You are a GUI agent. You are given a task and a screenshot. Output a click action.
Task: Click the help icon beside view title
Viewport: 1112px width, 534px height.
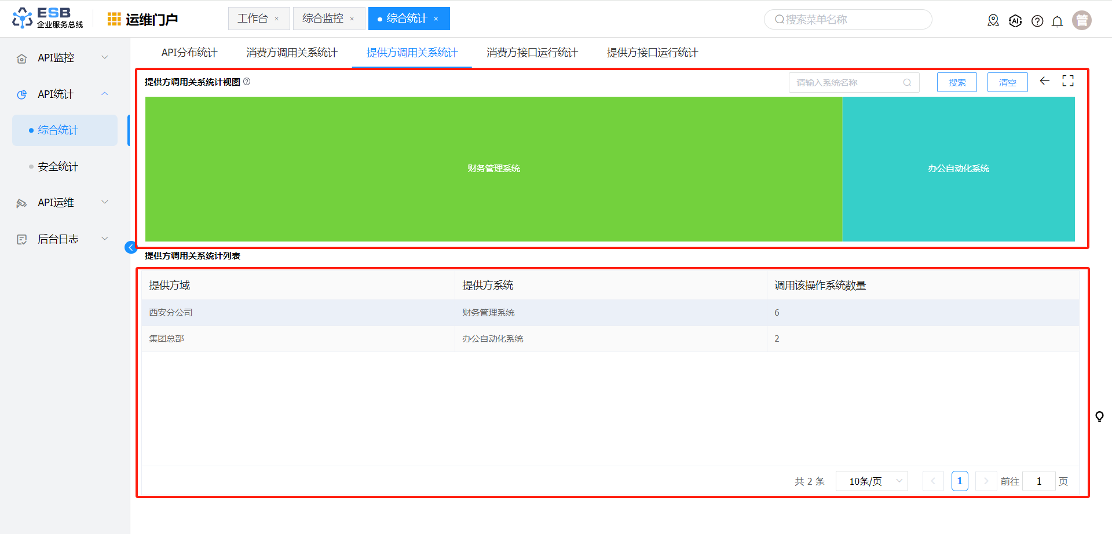[x=247, y=82]
